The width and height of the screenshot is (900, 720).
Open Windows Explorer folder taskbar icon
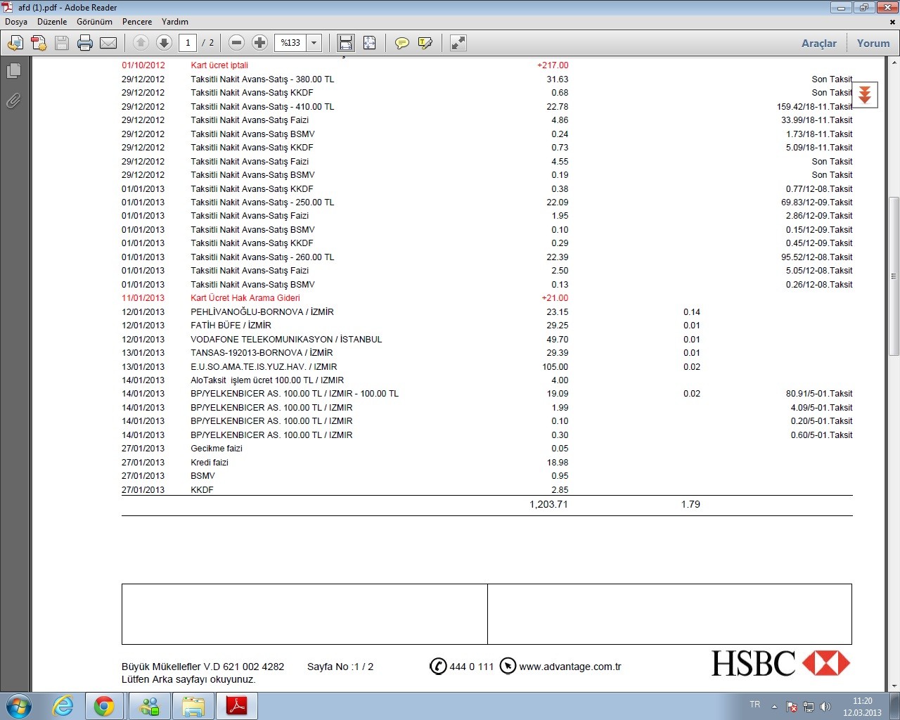pos(193,706)
